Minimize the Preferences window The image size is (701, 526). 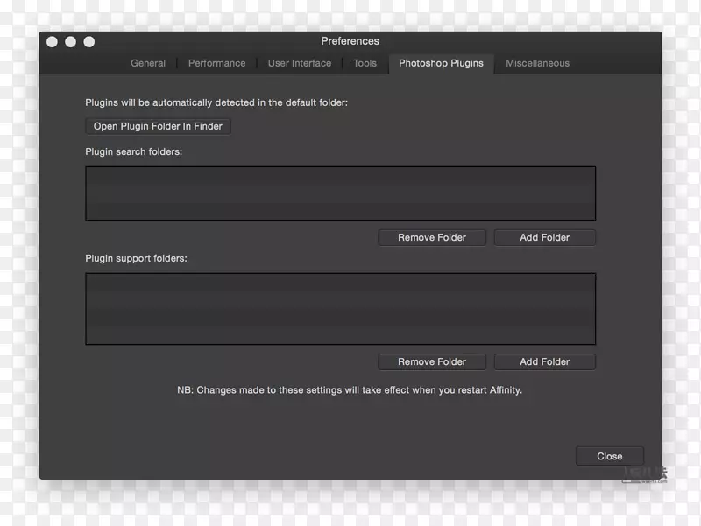point(70,41)
